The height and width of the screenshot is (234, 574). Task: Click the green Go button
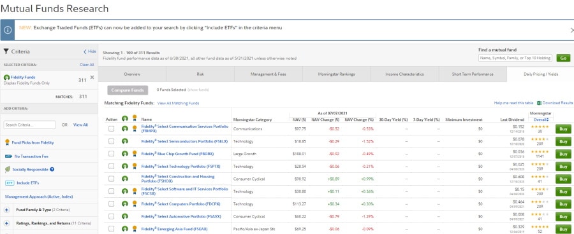(x=563, y=58)
